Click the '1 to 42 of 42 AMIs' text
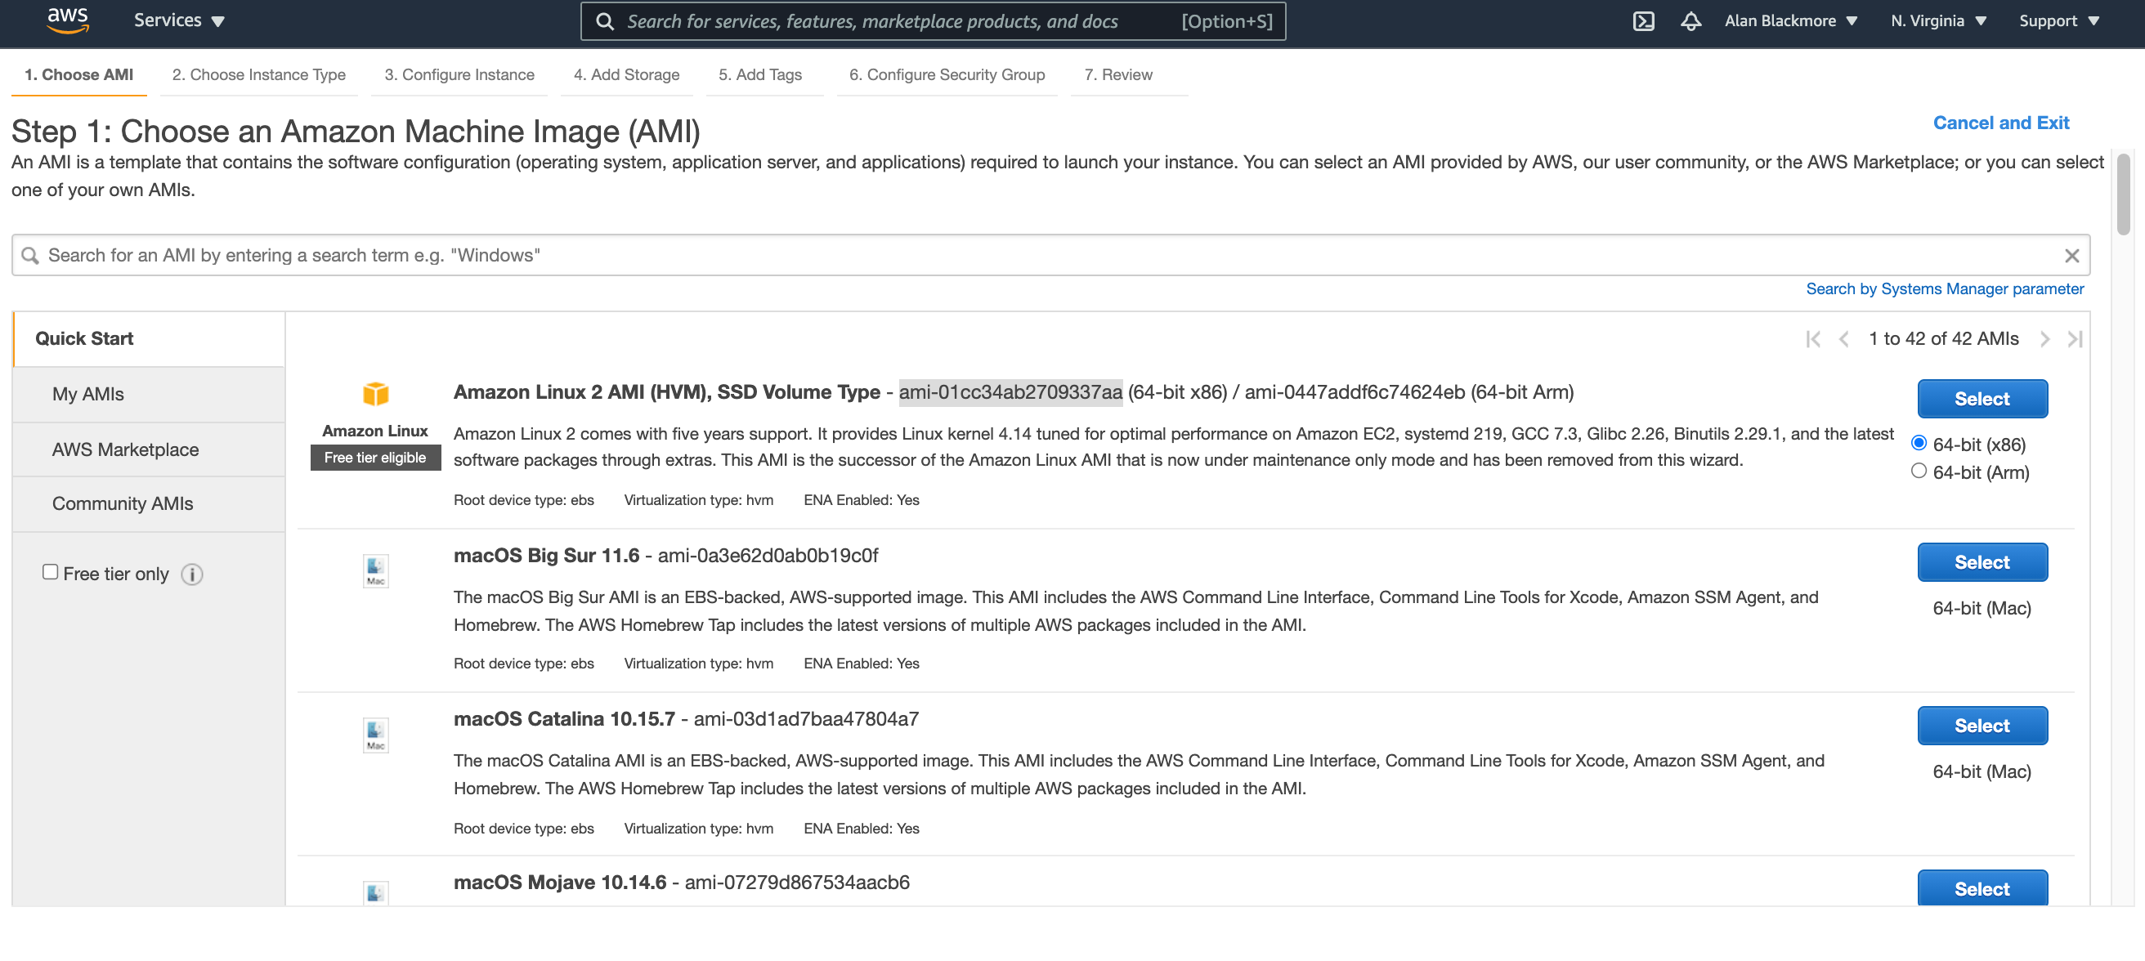 (1943, 338)
